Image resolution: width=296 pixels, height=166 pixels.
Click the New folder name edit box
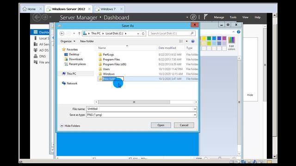pos(113,79)
